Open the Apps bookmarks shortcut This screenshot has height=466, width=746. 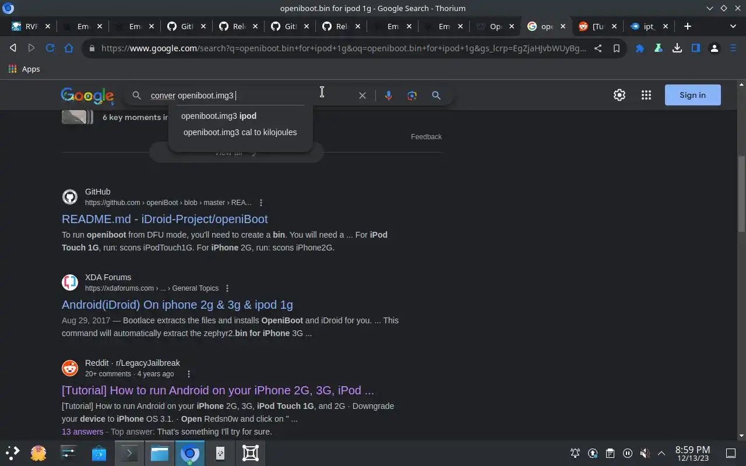[24, 69]
